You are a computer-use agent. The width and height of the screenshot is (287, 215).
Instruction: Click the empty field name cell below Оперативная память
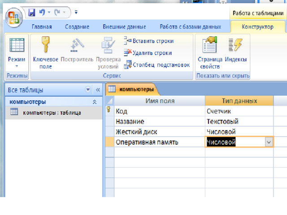(160, 152)
